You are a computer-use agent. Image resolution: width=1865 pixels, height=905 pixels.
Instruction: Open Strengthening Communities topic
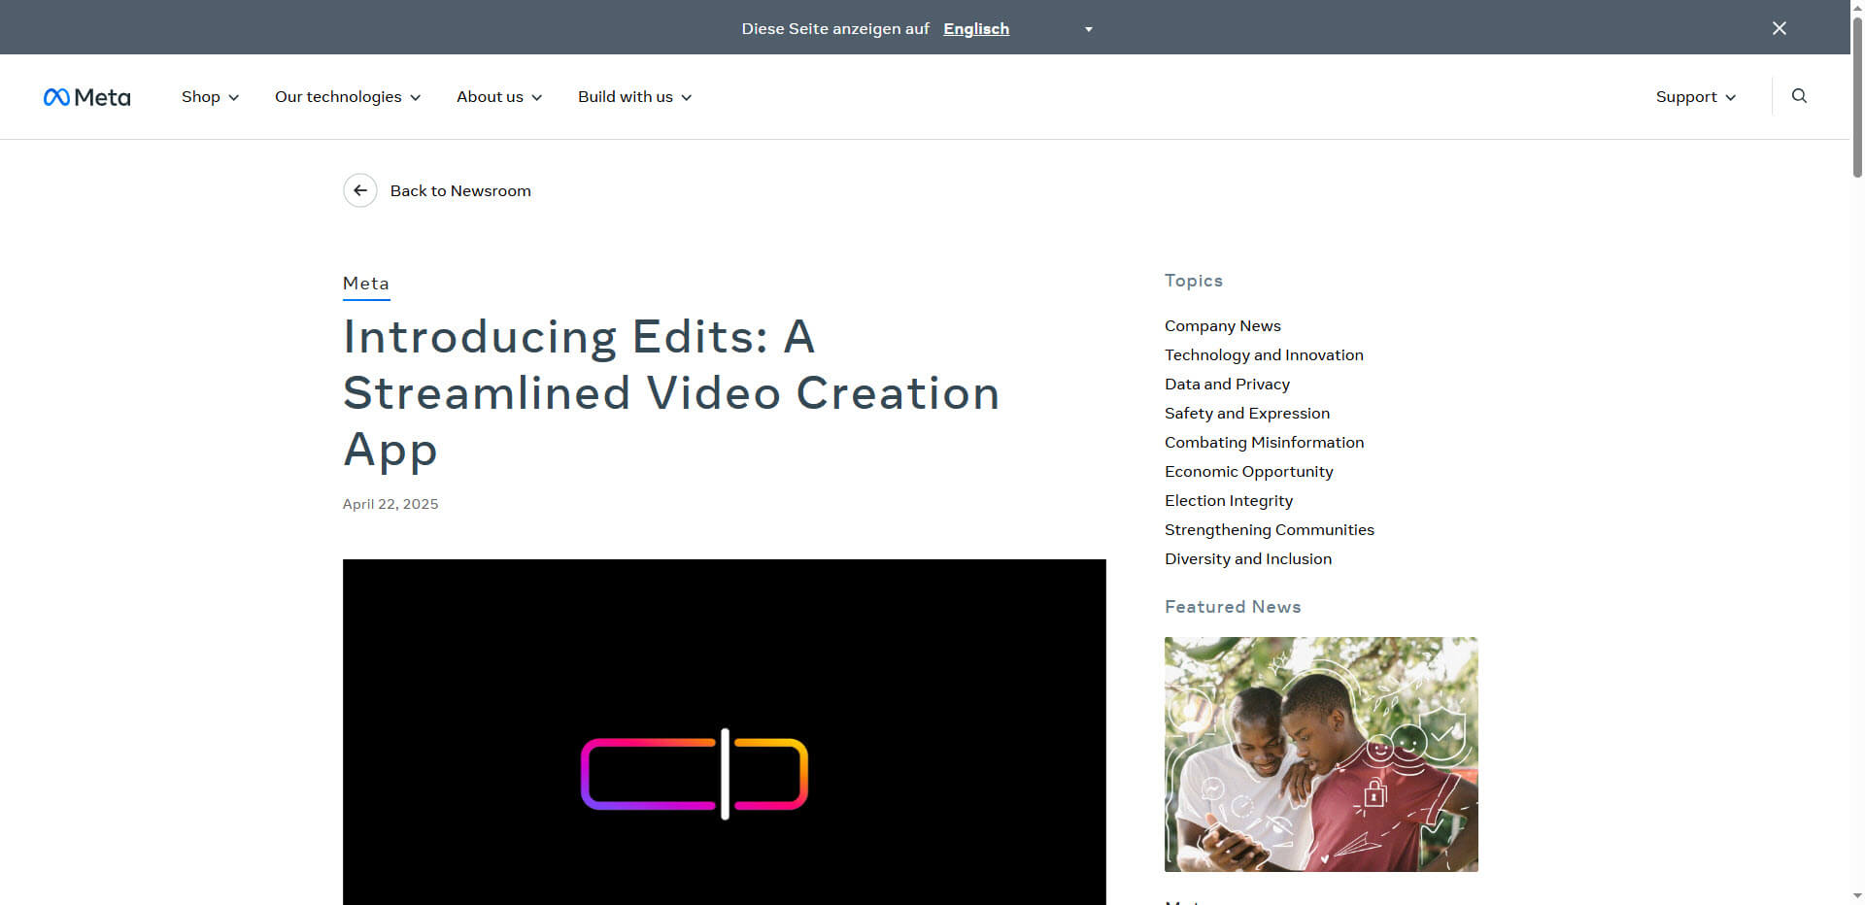(x=1270, y=530)
